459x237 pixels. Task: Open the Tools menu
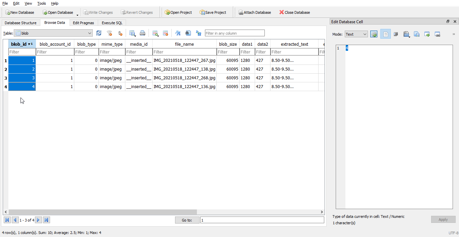(42, 3)
